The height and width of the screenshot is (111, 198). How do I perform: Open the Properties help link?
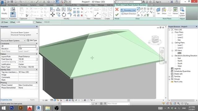pos(6,100)
